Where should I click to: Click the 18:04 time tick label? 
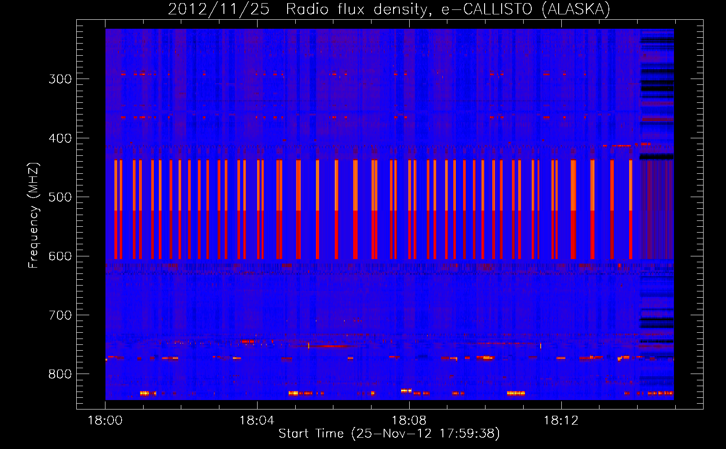pos(257,421)
